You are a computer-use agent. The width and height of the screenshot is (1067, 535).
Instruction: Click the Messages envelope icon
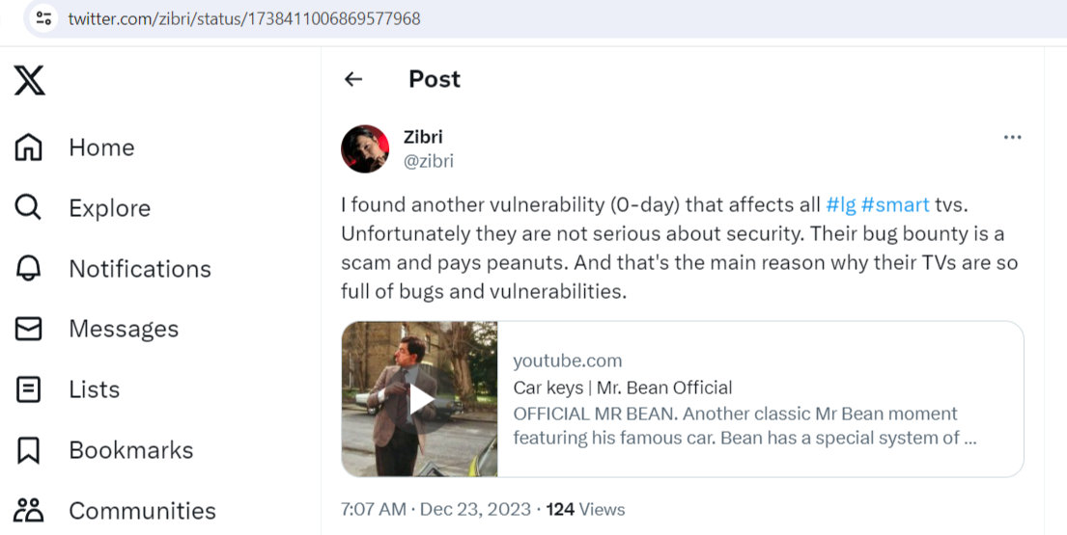pos(29,329)
